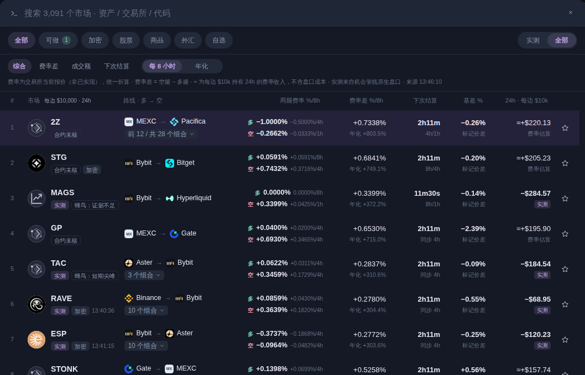Favorite the TAC market star
585x375 pixels.
(565, 269)
